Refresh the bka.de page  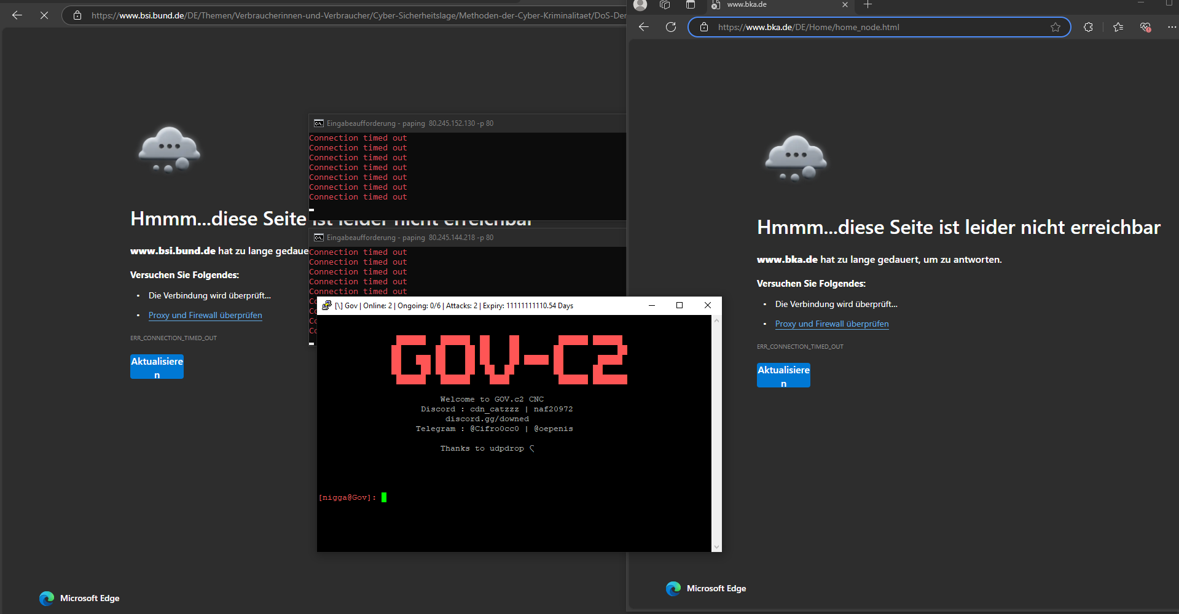coord(671,27)
